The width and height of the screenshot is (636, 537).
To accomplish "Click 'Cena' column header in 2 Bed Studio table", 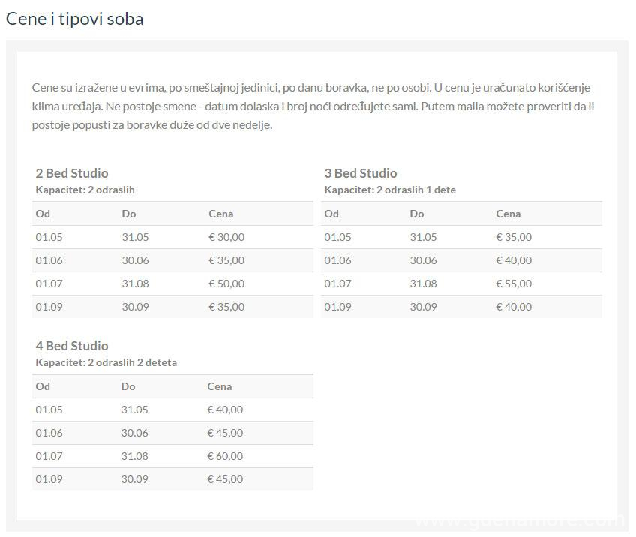I will pos(221,214).
